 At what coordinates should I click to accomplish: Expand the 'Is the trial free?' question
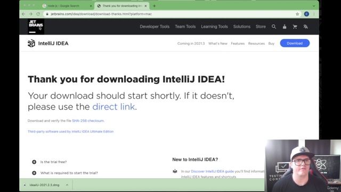click(34, 162)
